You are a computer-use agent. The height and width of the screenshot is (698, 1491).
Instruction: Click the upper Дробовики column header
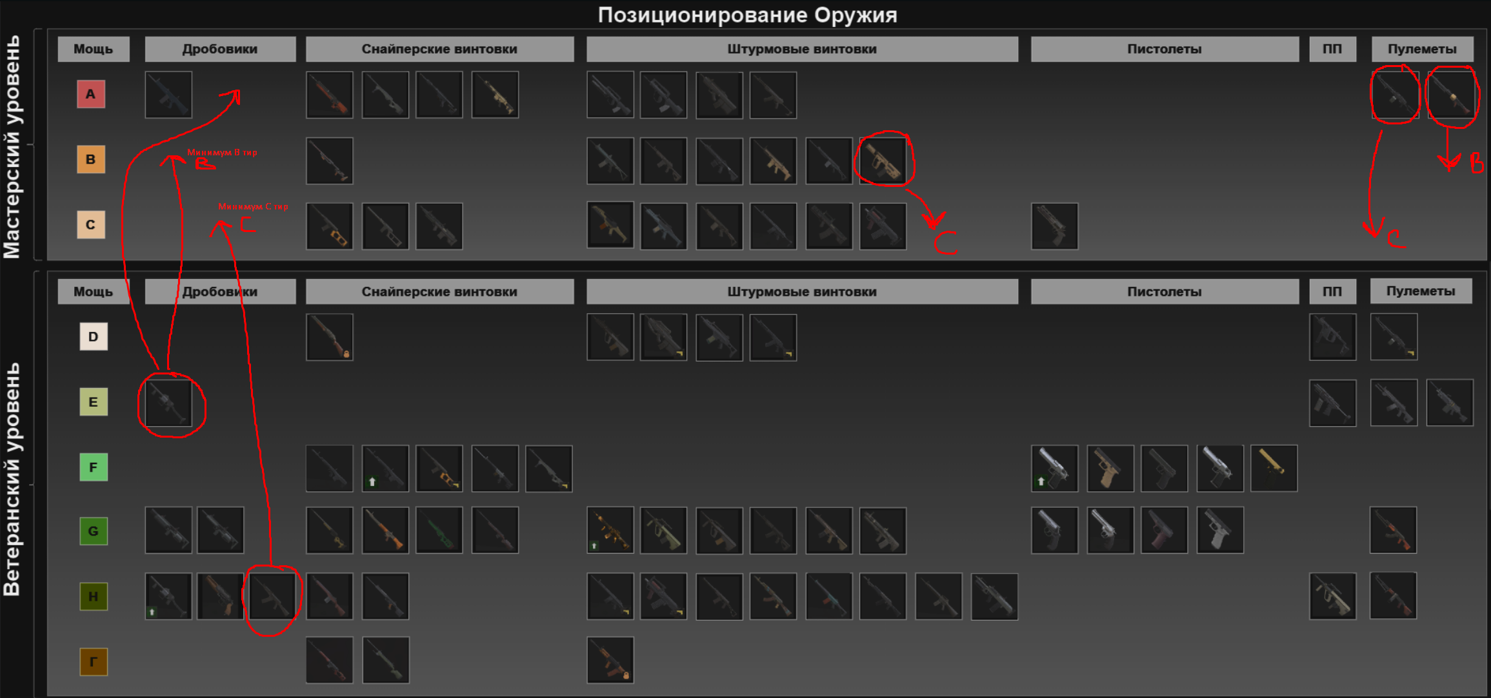pos(220,49)
